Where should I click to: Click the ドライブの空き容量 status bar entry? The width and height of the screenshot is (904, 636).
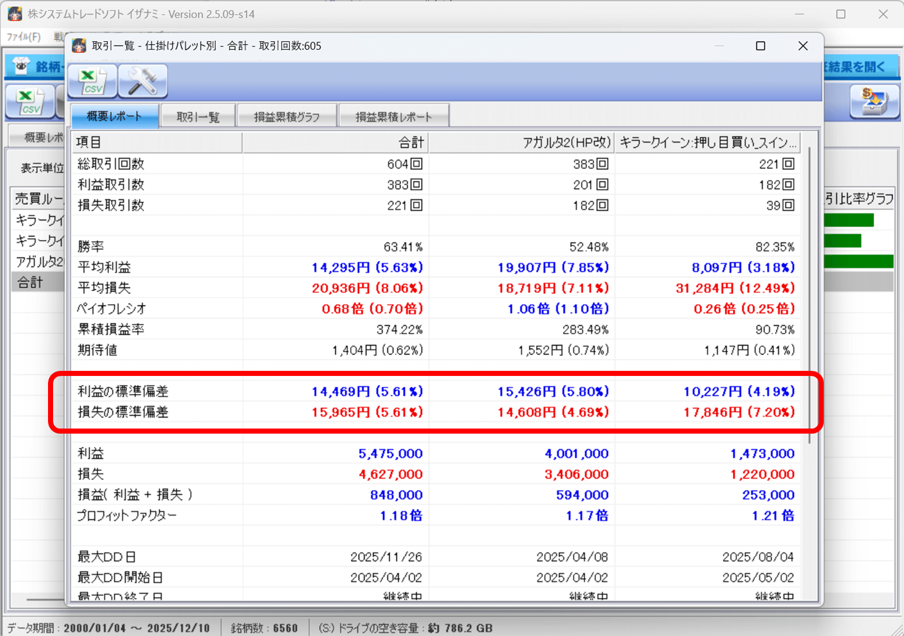[405, 628]
